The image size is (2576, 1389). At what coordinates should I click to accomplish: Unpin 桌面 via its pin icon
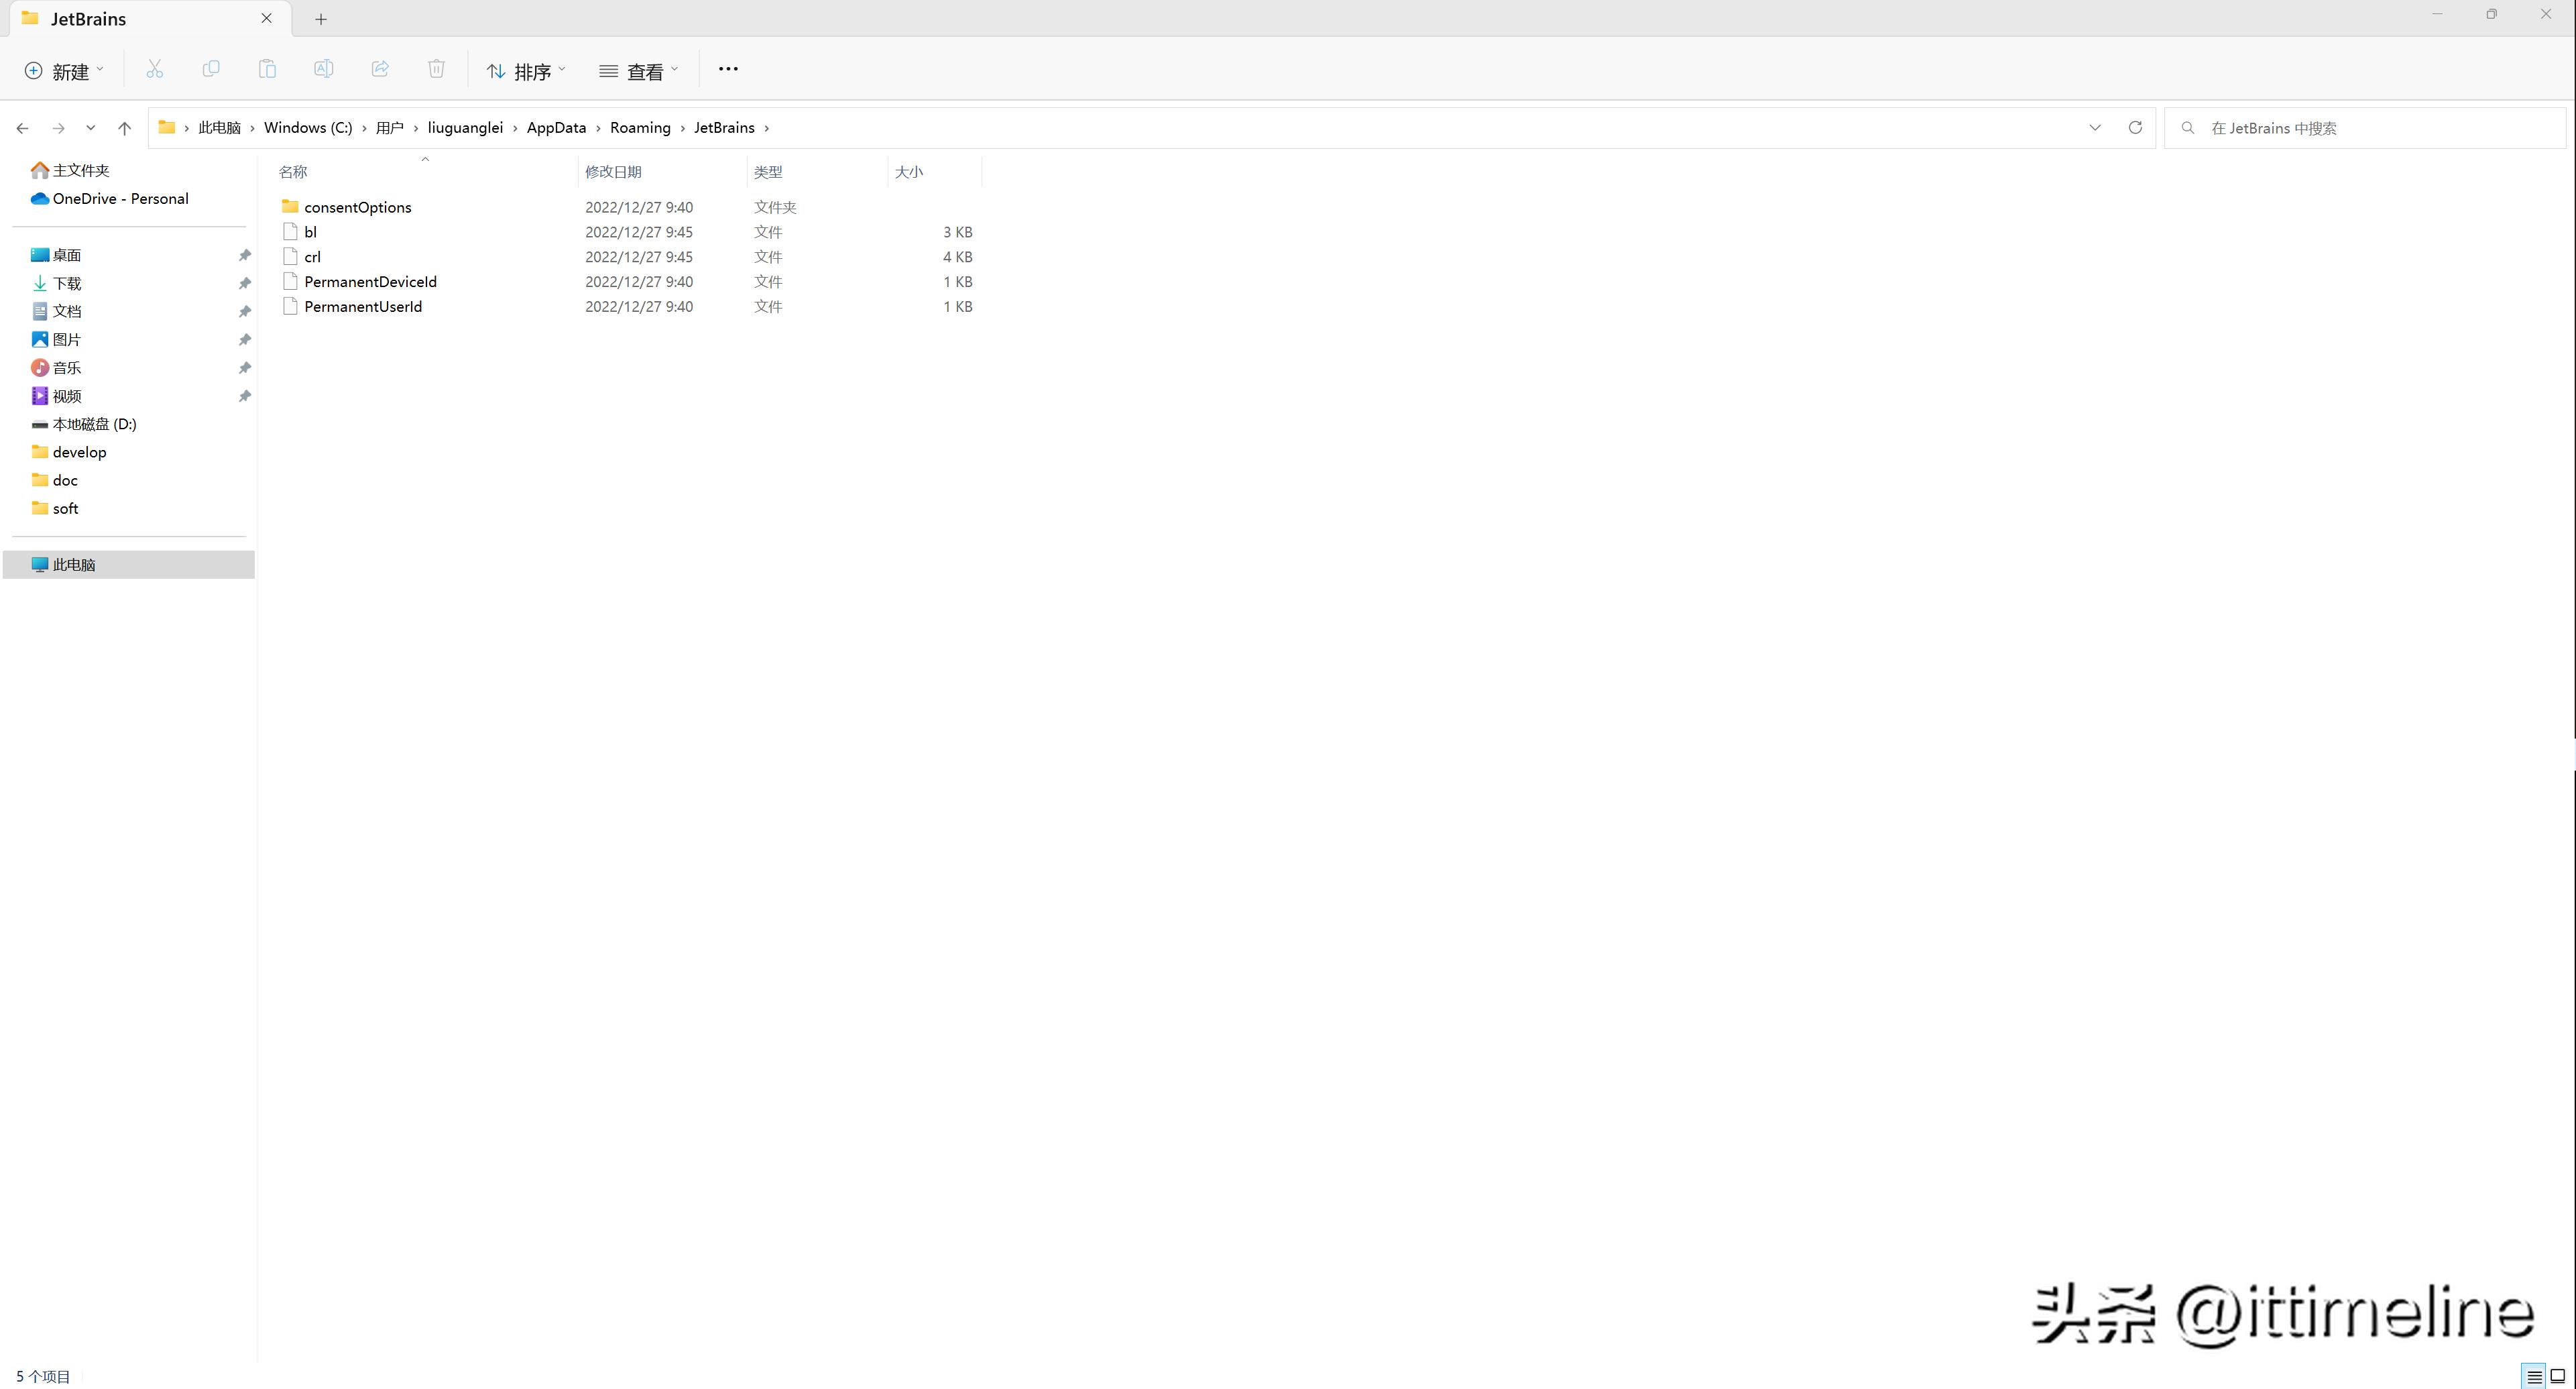(x=244, y=255)
